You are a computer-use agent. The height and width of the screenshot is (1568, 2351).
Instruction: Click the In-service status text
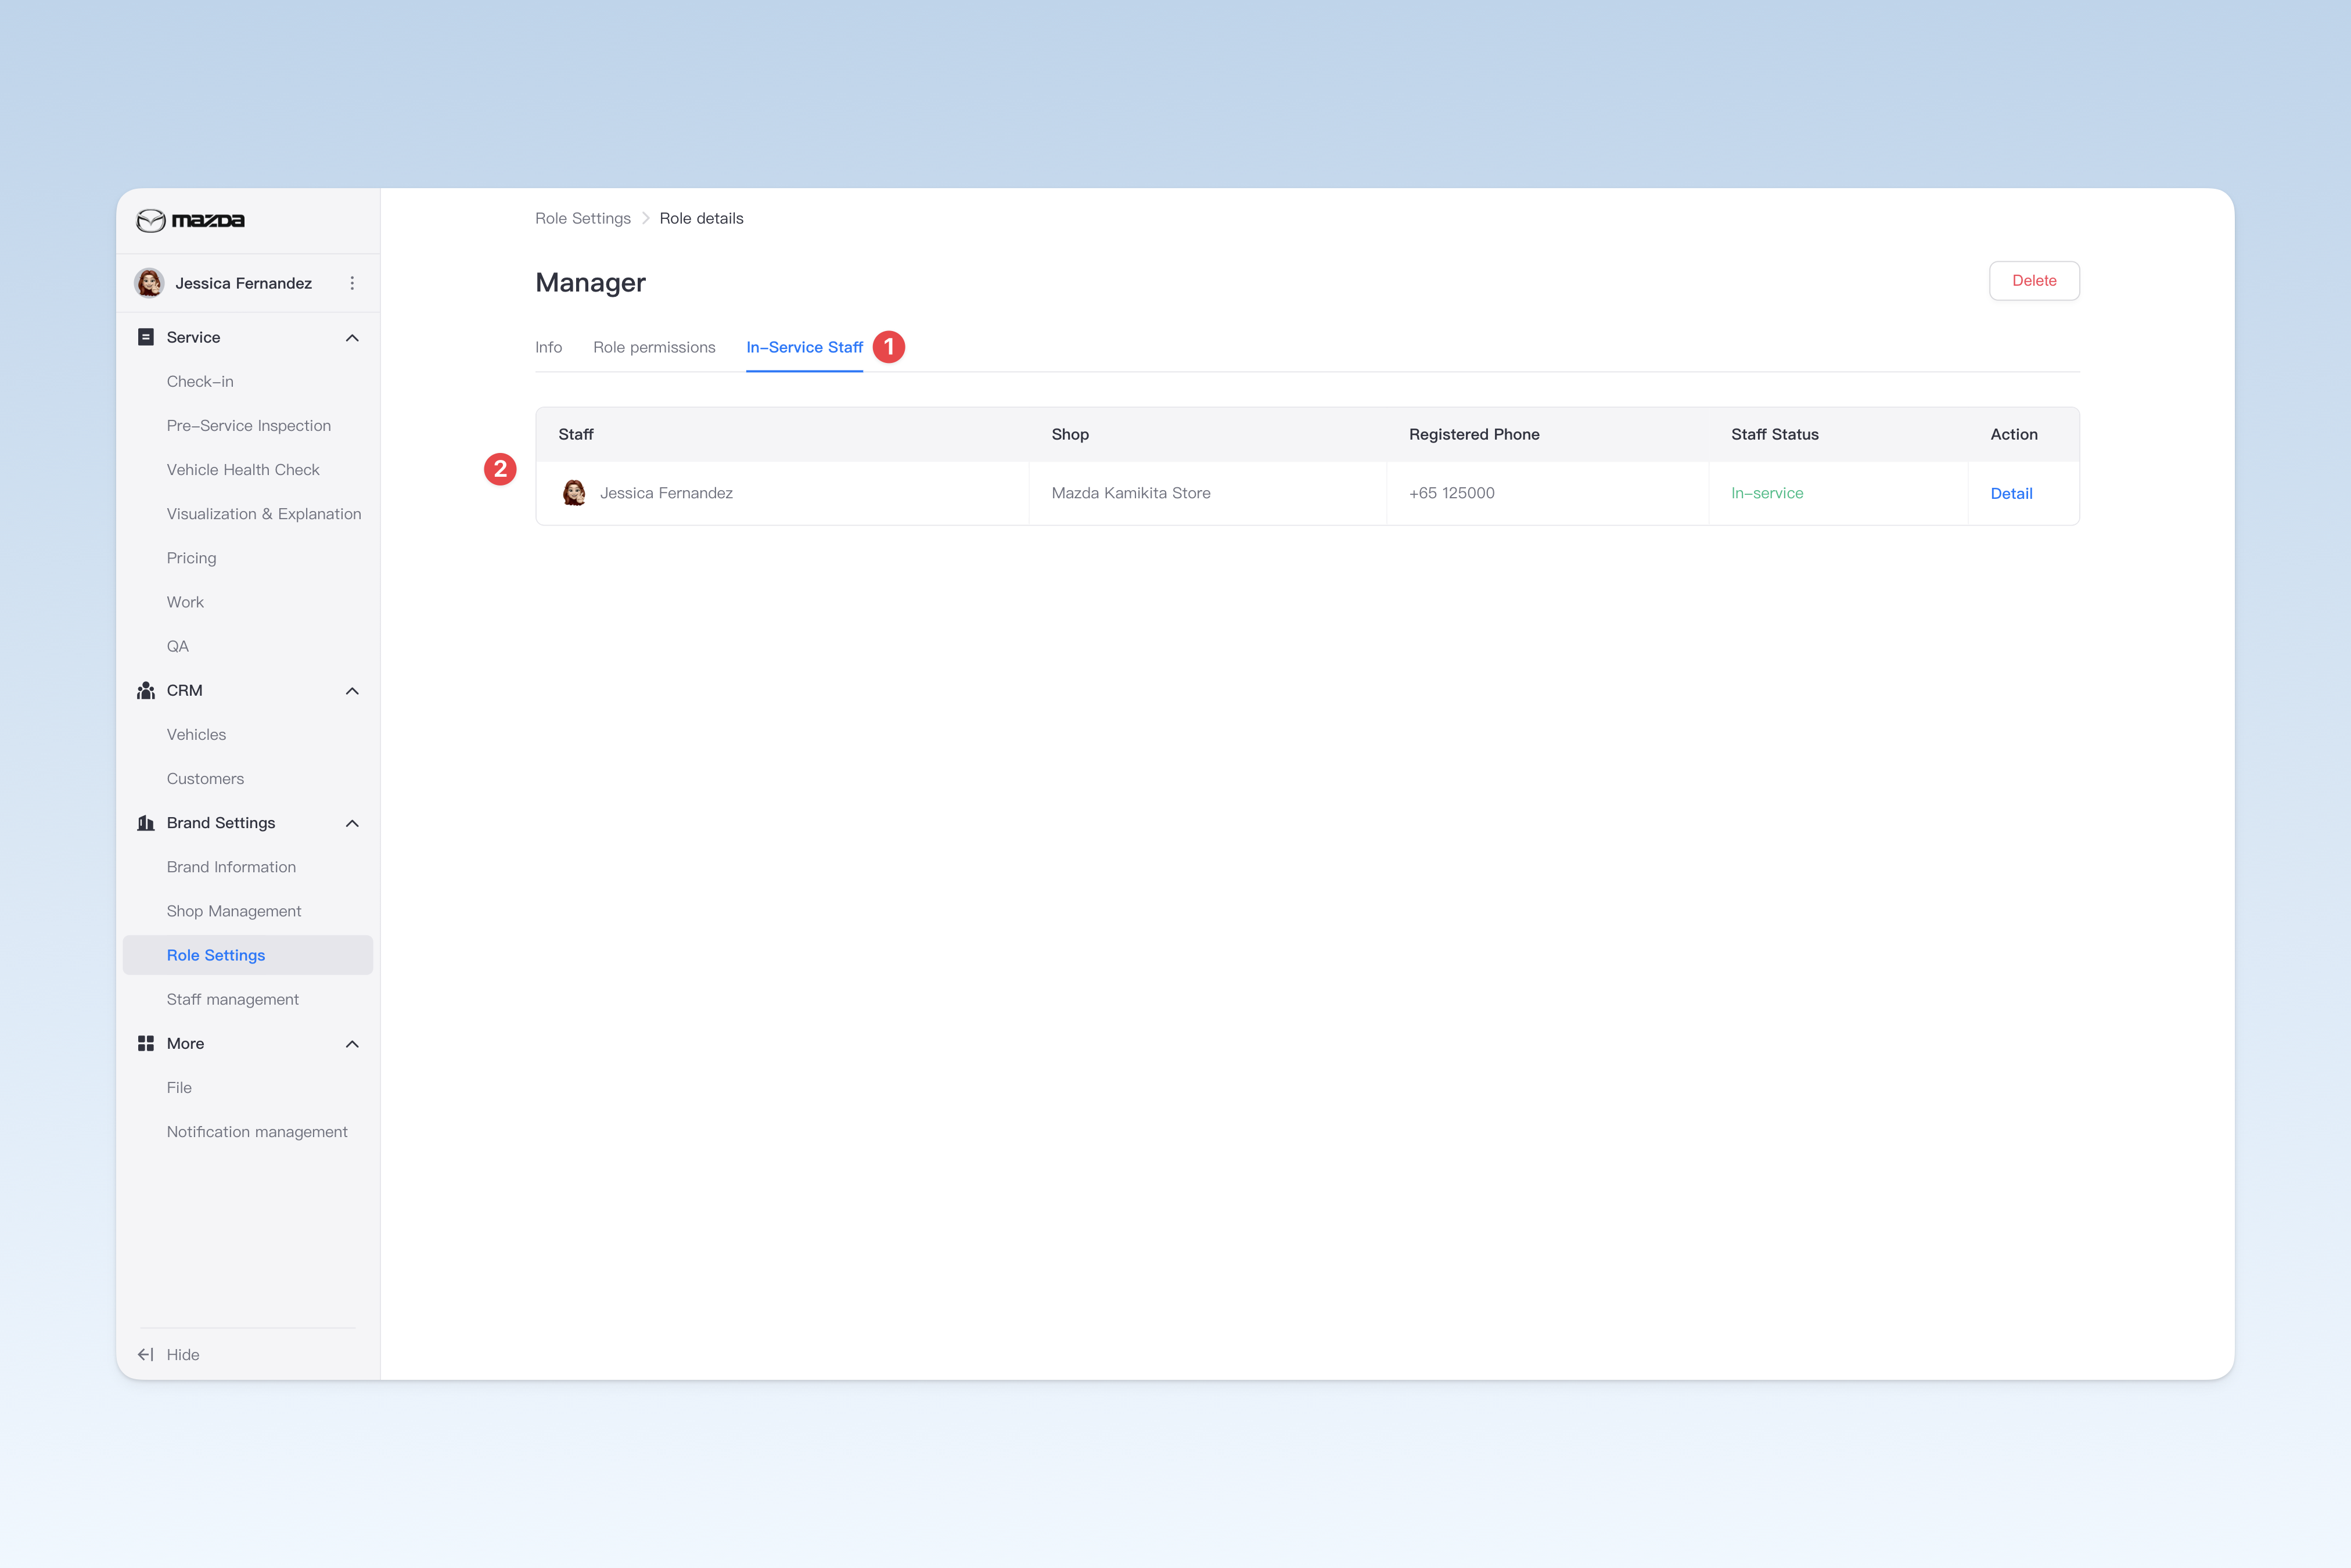tap(1767, 493)
